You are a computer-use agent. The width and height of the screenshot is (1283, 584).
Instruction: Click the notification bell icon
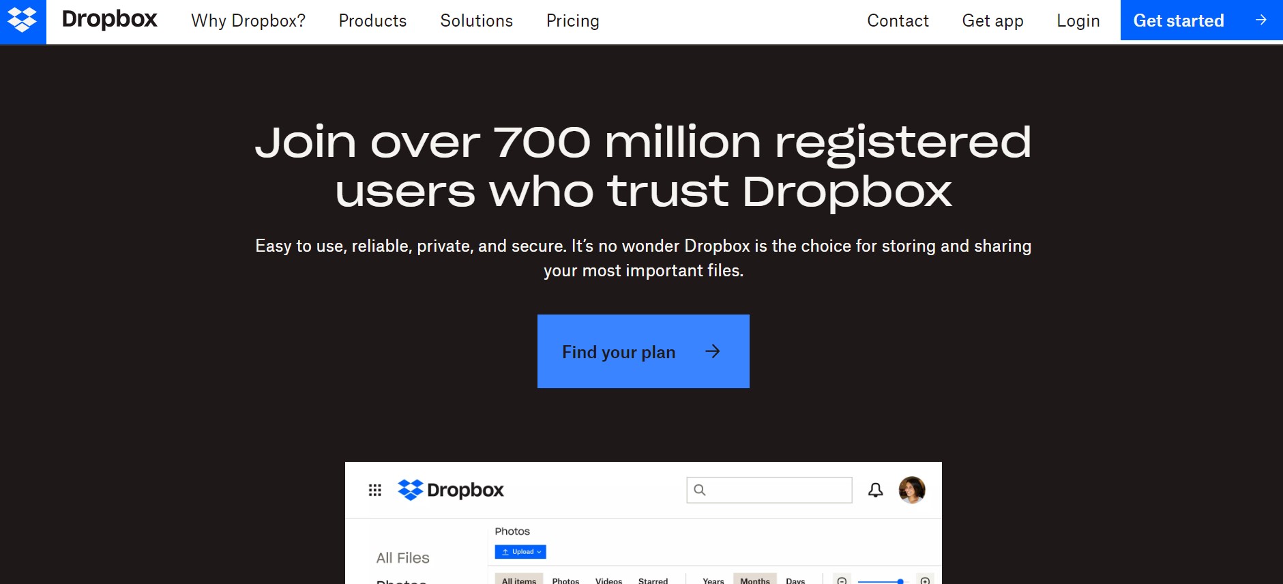[875, 490]
